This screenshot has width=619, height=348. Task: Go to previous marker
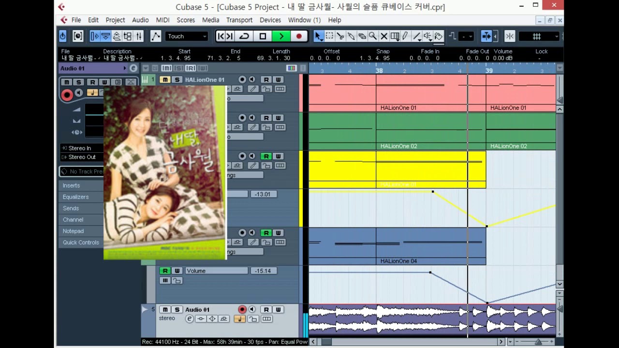coord(221,36)
